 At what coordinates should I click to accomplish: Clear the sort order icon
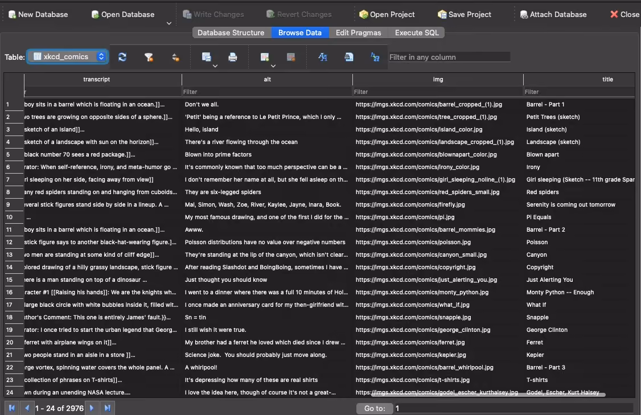point(175,57)
